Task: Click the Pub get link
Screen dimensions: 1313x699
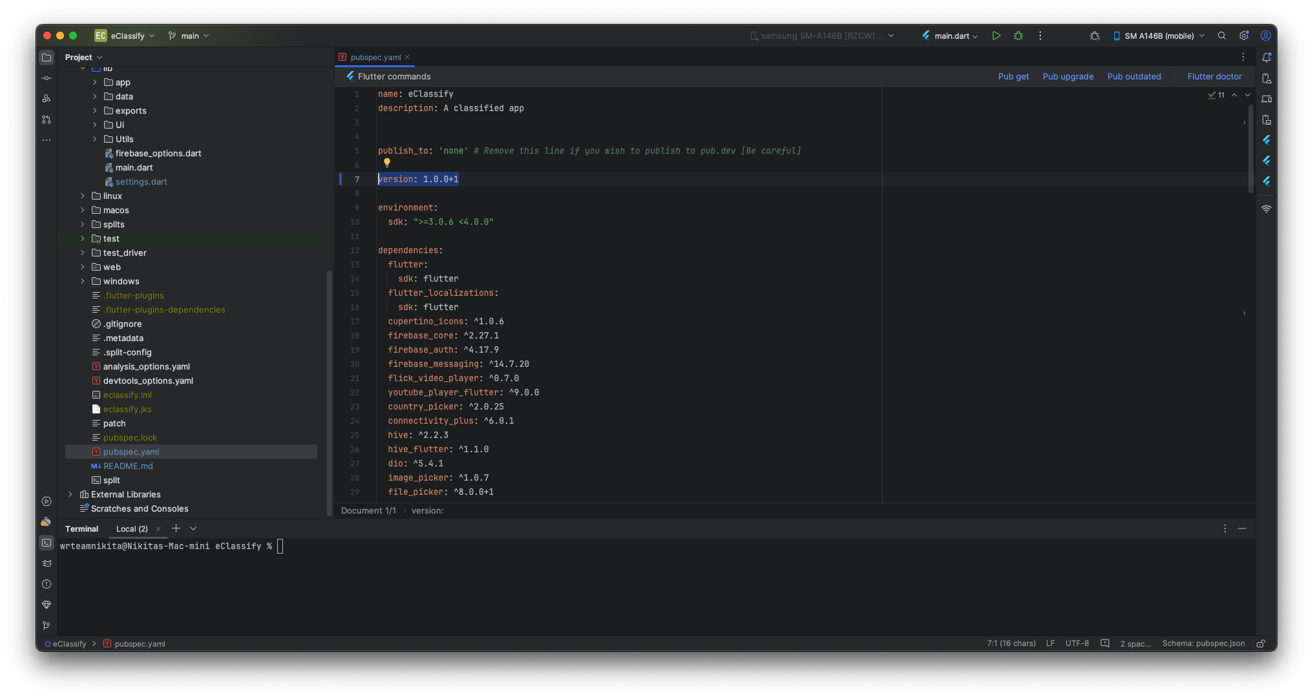Action: pyautogui.click(x=1013, y=76)
